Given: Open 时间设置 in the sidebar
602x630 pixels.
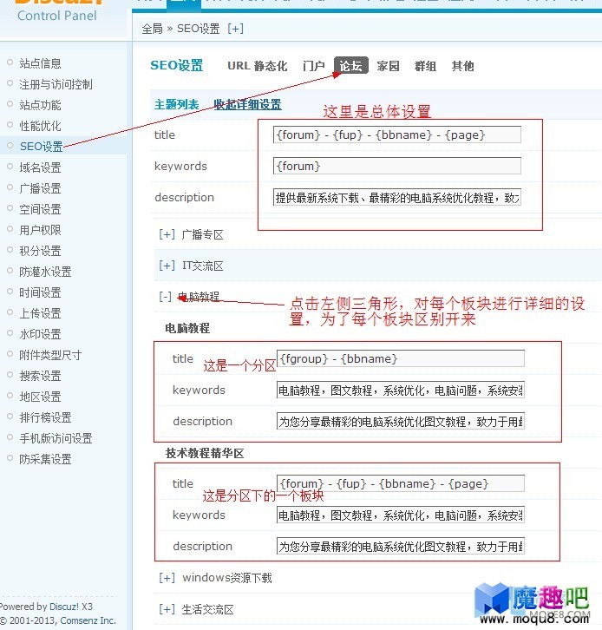Looking at the screenshot, I should tap(40, 292).
